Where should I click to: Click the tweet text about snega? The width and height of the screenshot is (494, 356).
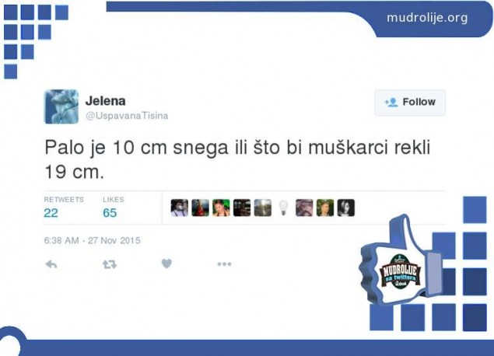pos(237,159)
